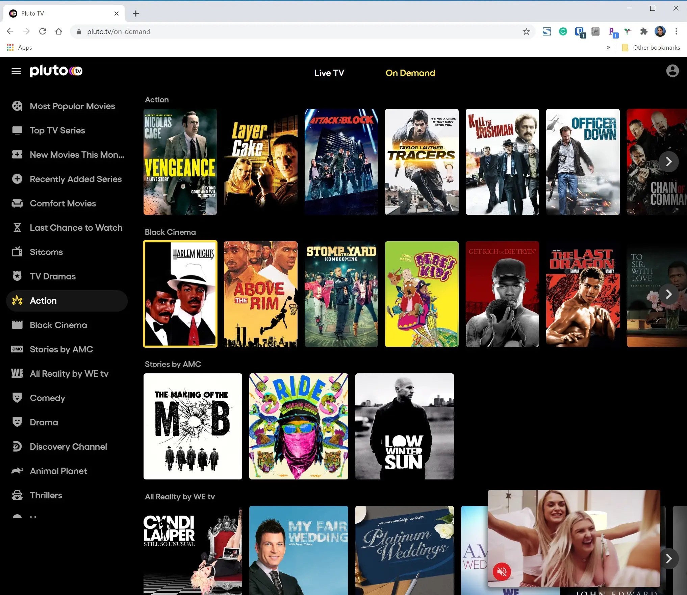Select the On Demand tab
This screenshot has height=595, width=687.
click(x=410, y=73)
